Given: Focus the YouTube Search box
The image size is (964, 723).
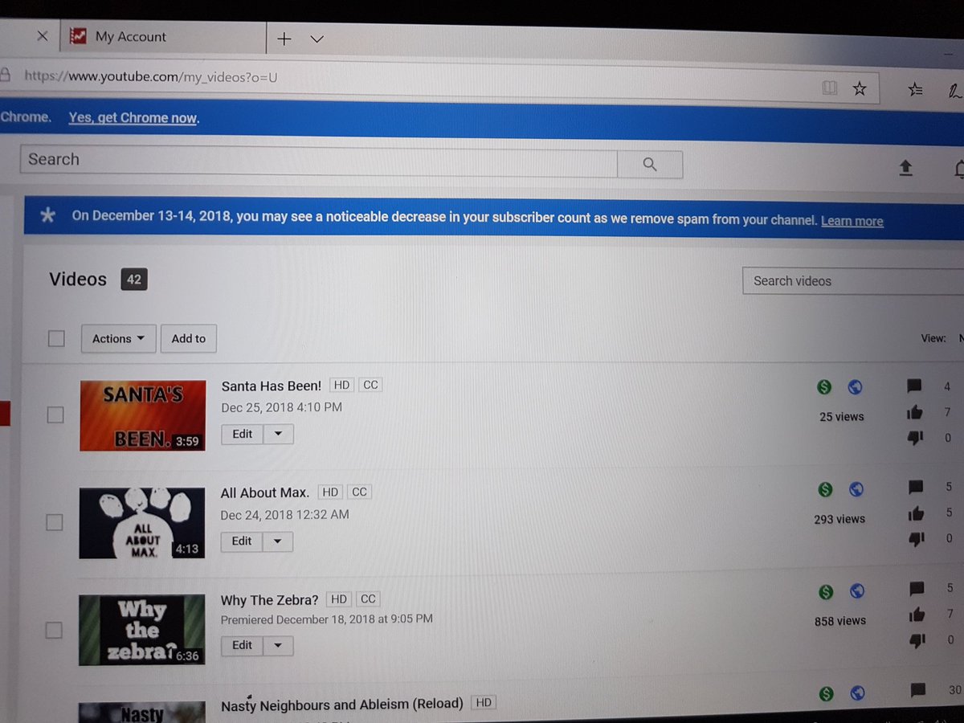Looking at the screenshot, I should coord(319,161).
